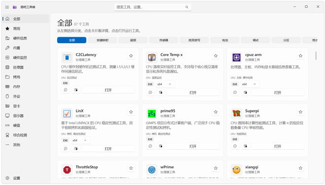Click 打开 on the LinX card
Viewport: 325px width, 185px height.
point(108,149)
